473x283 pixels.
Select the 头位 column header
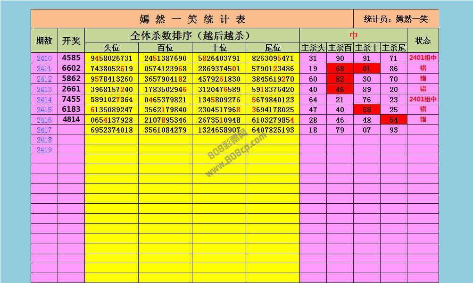click(111, 48)
